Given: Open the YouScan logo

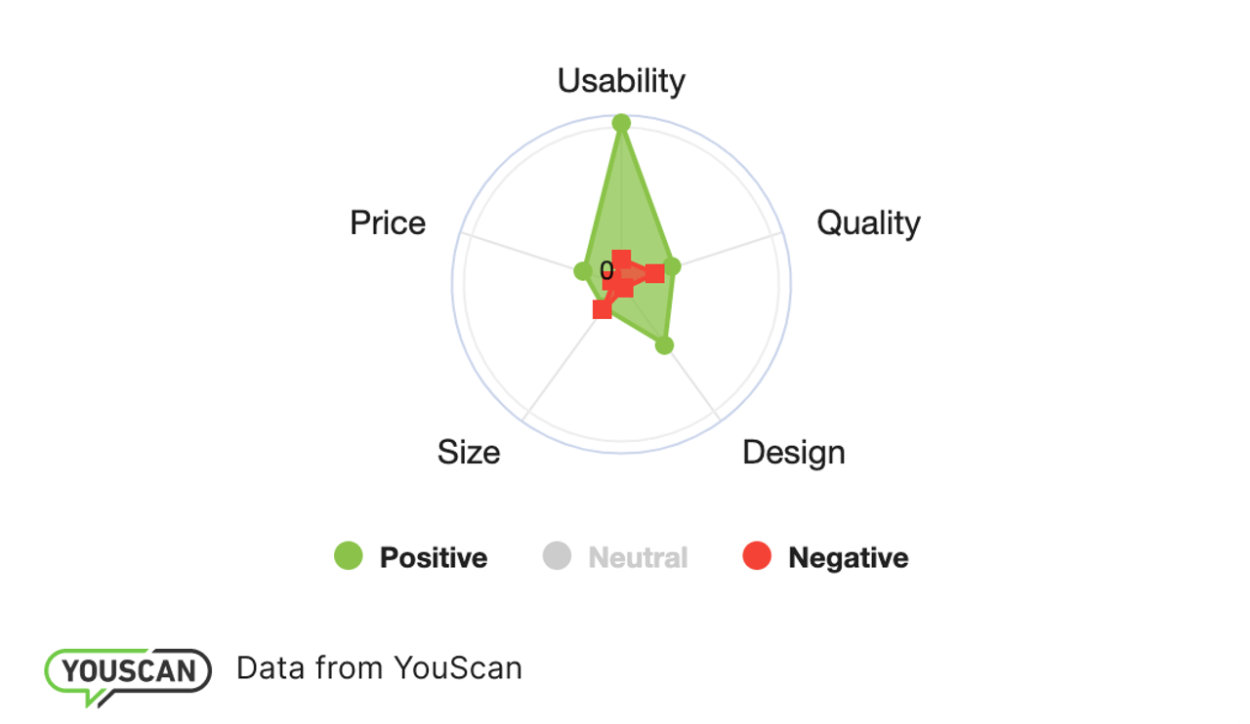Looking at the screenshot, I should 128,672.
